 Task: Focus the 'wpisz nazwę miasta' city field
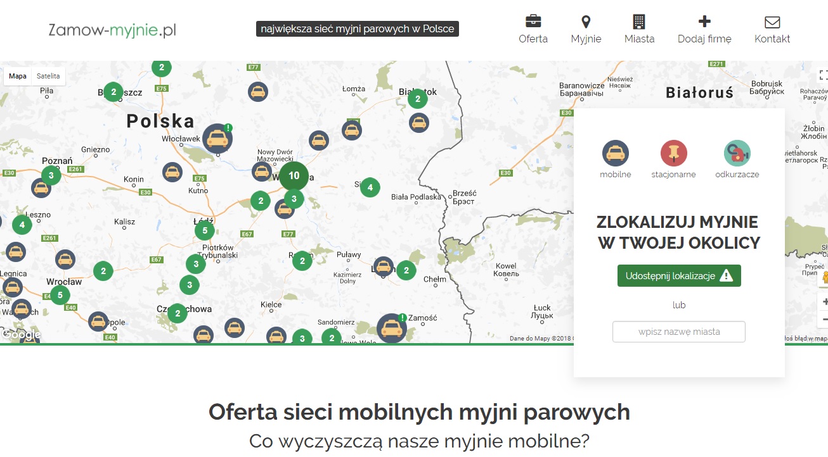pyautogui.click(x=679, y=332)
